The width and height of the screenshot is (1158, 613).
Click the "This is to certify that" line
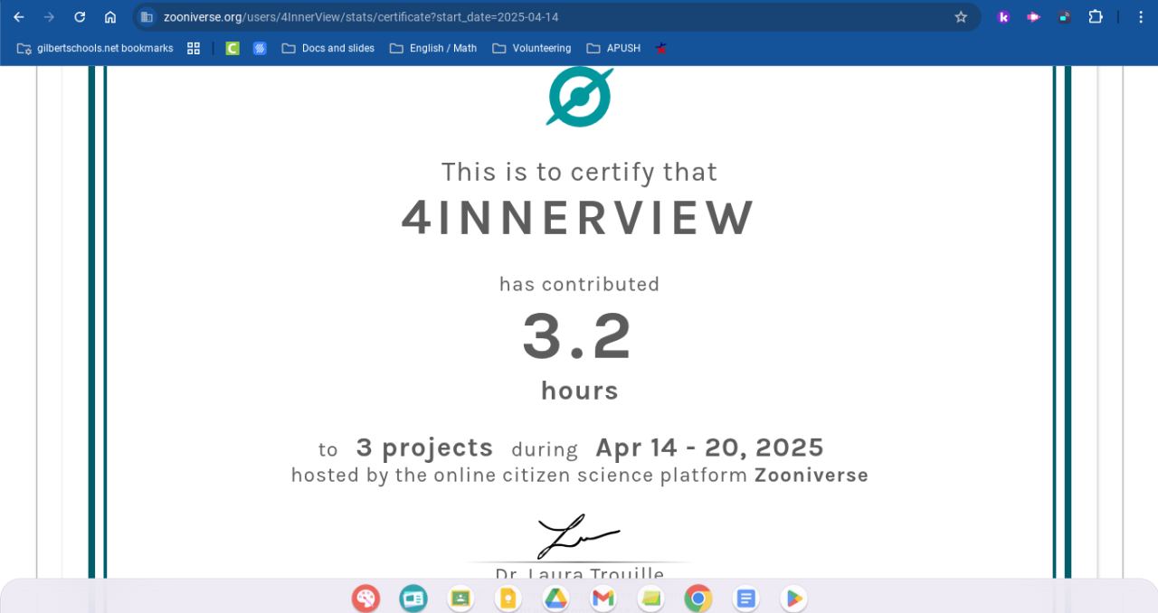click(579, 172)
